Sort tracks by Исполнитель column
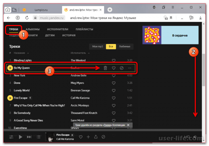The width and height of the screenshot is (209, 146). click(x=78, y=53)
